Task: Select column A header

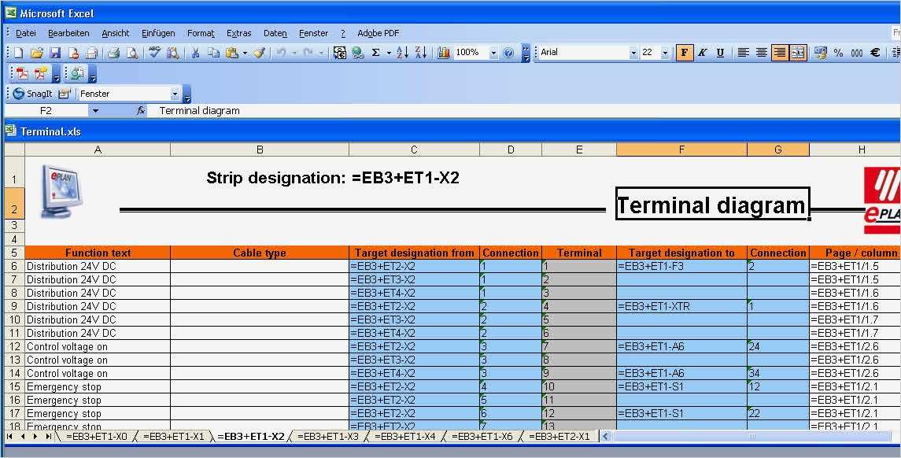Action: (x=98, y=150)
